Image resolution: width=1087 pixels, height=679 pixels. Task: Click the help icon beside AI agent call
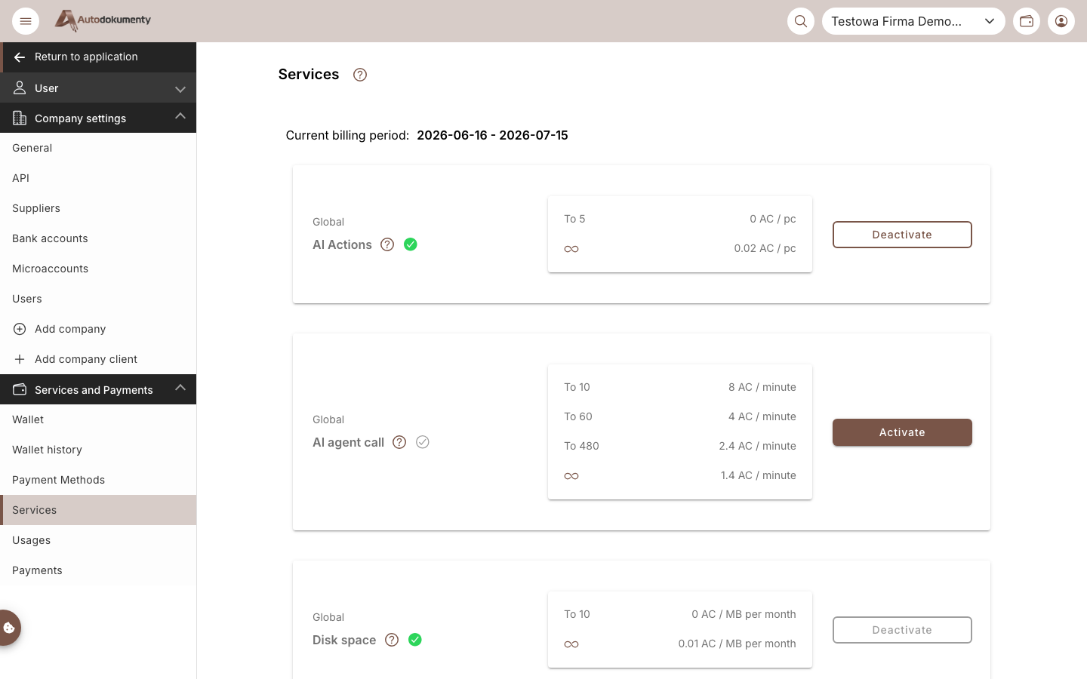[399, 442]
